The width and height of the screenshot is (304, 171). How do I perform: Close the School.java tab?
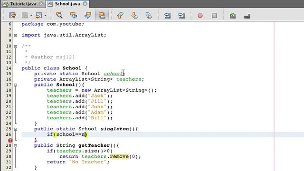85,4
